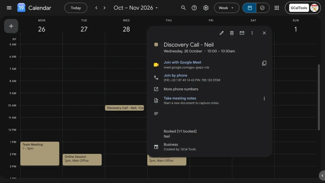The height and width of the screenshot is (183, 325).
Task: Go to the next week
Action: (105, 8)
